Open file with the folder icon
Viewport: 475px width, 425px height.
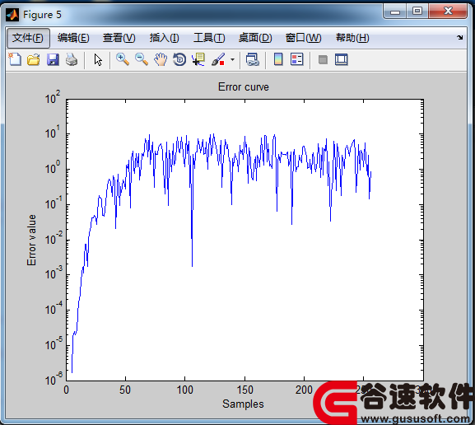pos(33,59)
